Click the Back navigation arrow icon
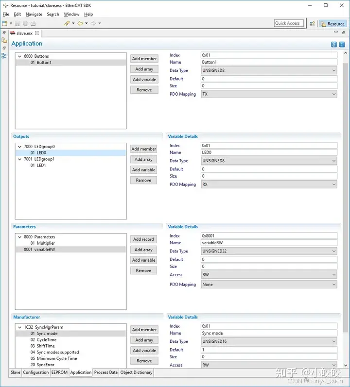350x387 pixels. pos(80,23)
